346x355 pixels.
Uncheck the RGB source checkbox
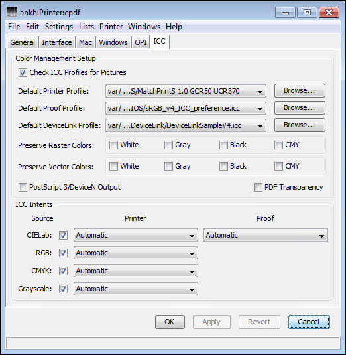(x=63, y=253)
